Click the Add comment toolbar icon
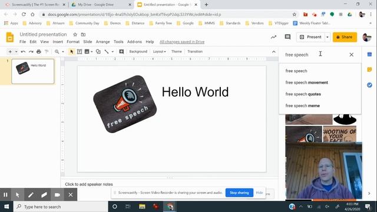The height and width of the screenshot is (212, 377). click(121, 51)
